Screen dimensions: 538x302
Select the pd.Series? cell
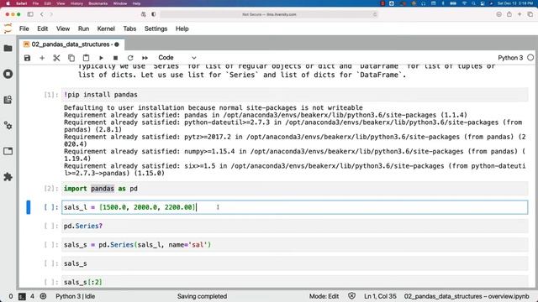pos(294,226)
